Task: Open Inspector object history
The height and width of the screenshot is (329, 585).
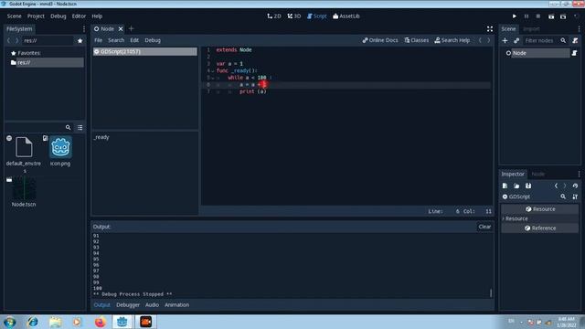Action: pyautogui.click(x=575, y=186)
